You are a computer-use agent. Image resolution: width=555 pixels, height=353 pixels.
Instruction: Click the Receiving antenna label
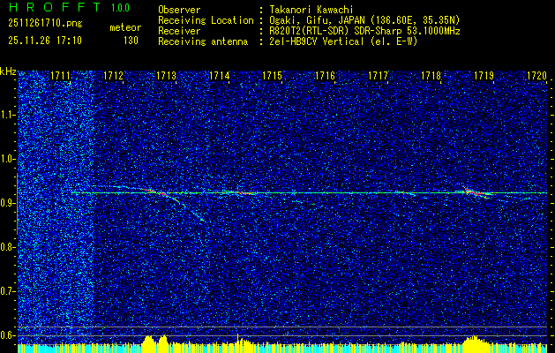coord(203,41)
